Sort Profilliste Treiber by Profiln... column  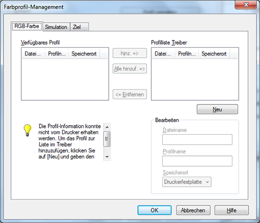point(187,54)
